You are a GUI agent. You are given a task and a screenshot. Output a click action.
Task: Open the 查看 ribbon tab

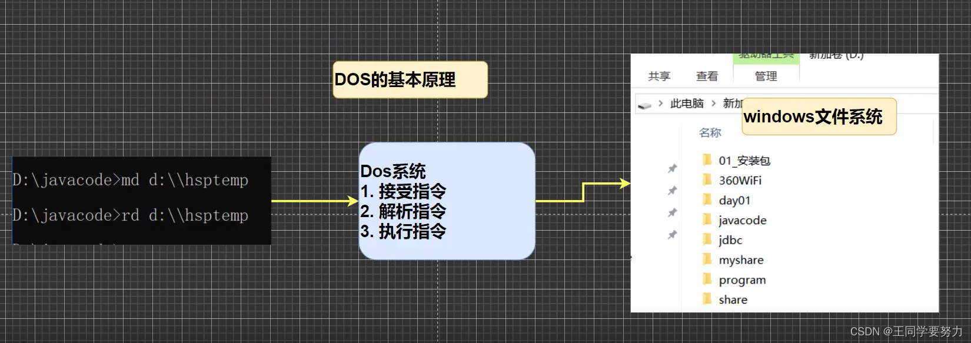[x=707, y=76]
